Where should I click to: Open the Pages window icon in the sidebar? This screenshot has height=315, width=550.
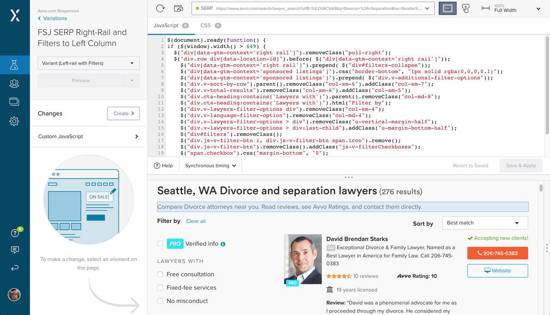click(x=14, y=102)
